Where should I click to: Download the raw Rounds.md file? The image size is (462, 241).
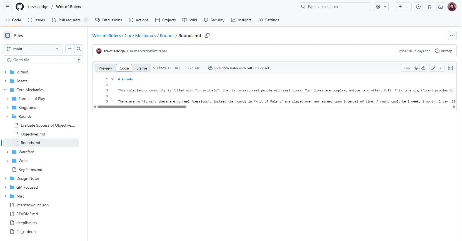pos(423,68)
